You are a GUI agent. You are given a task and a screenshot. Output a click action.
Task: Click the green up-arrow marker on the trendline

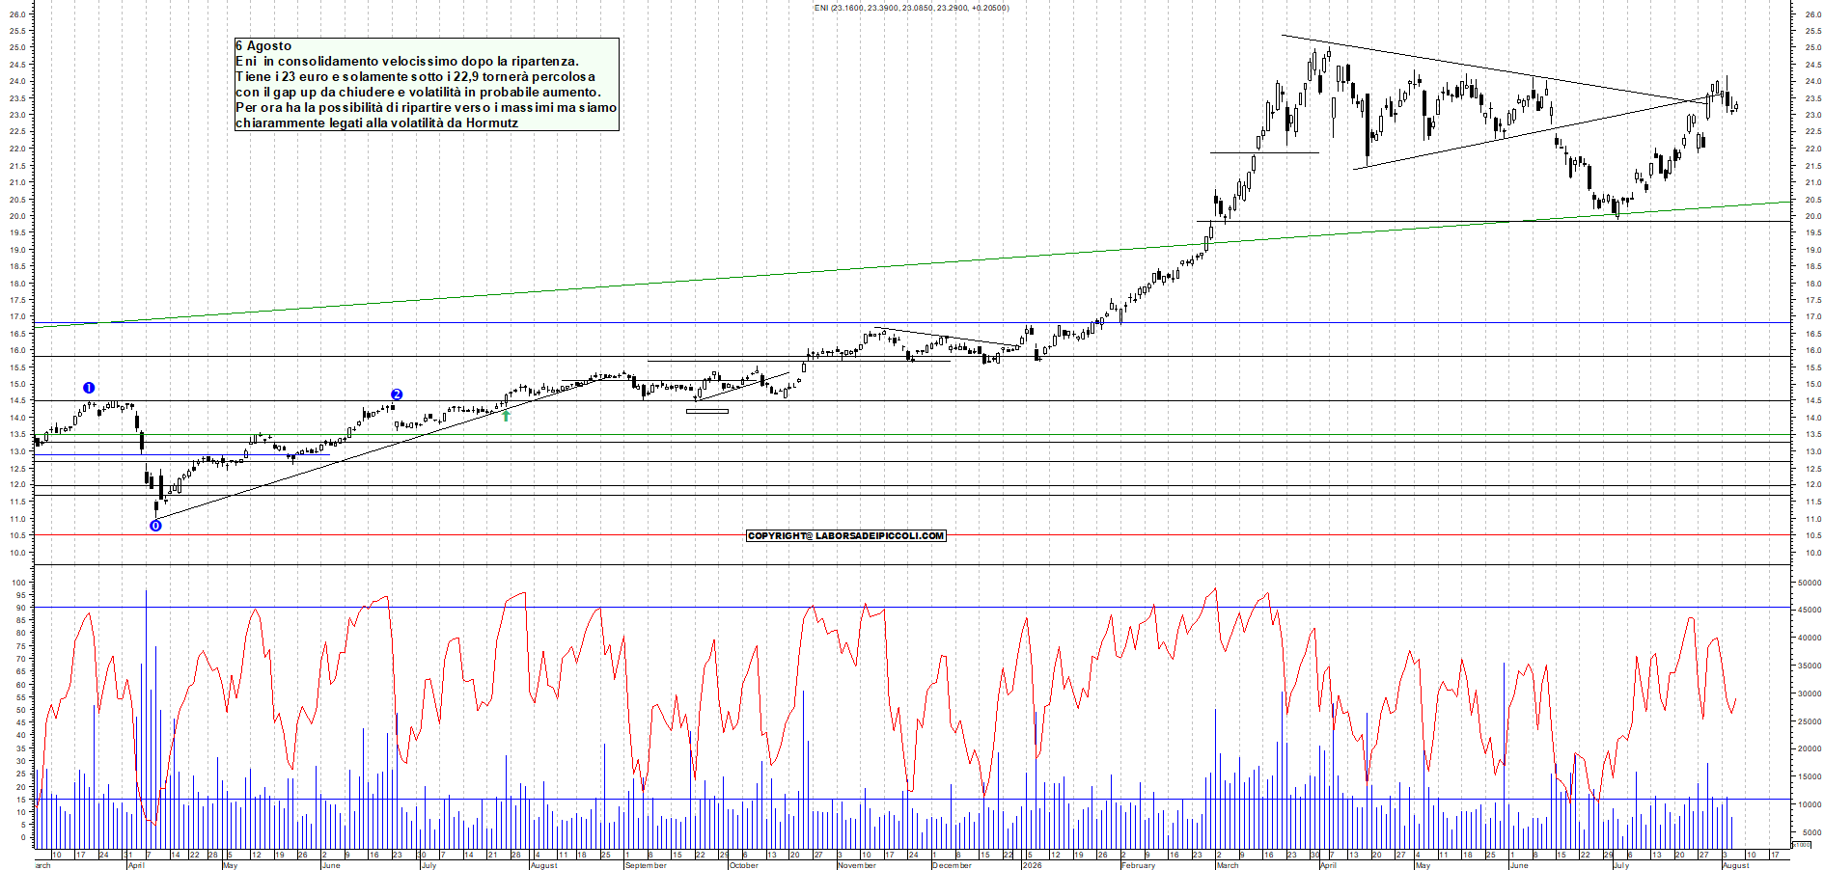506,415
